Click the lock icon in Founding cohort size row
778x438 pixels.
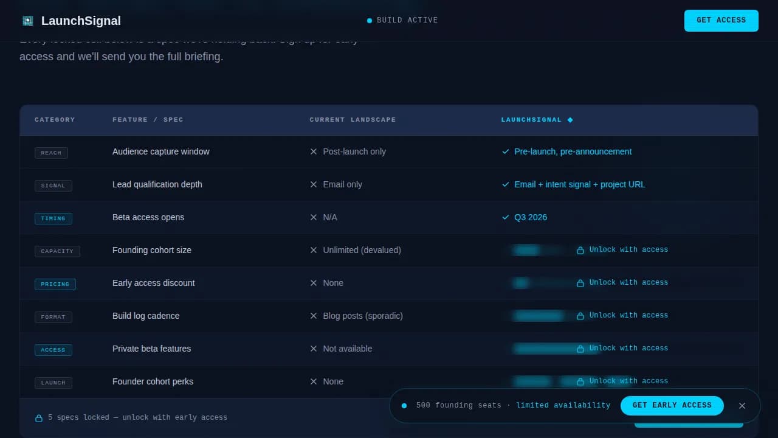click(580, 250)
